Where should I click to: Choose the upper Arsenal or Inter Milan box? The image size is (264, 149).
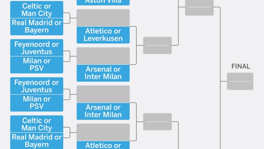[x=103, y=73]
